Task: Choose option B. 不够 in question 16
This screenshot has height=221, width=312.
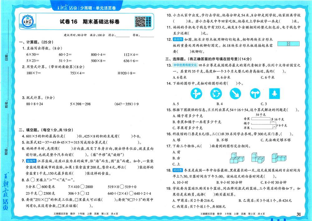Action: tap(222, 140)
